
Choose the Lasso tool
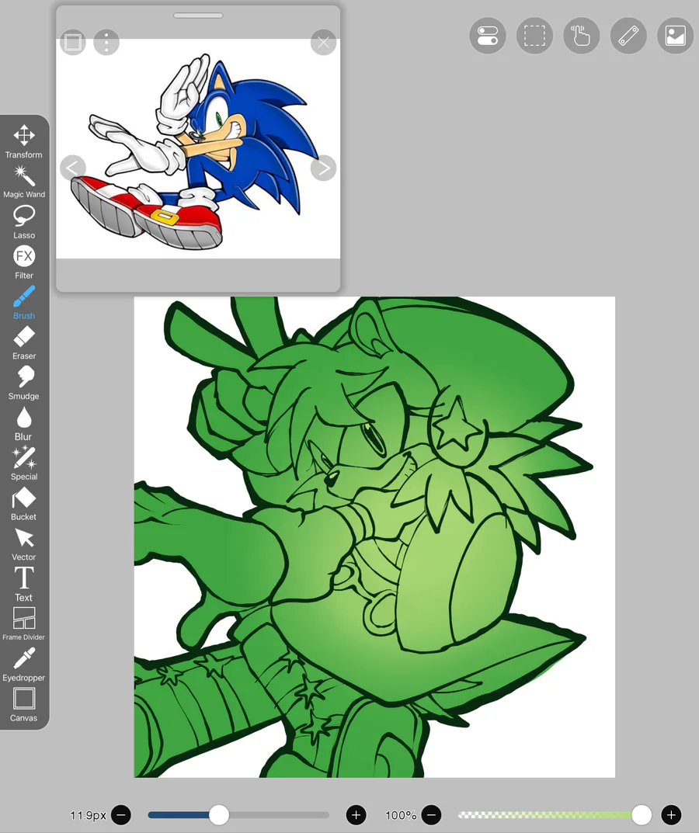coord(24,222)
